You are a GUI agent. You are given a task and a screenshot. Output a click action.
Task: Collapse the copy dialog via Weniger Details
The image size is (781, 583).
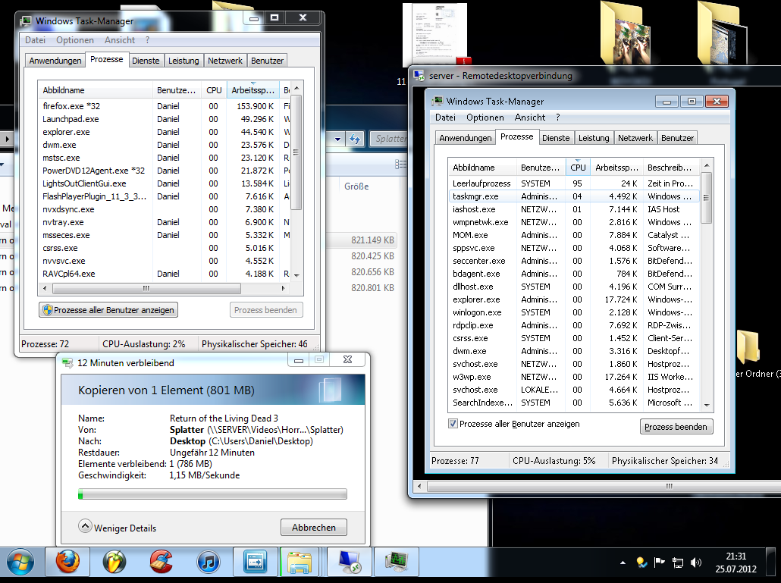pyautogui.click(x=118, y=527)
